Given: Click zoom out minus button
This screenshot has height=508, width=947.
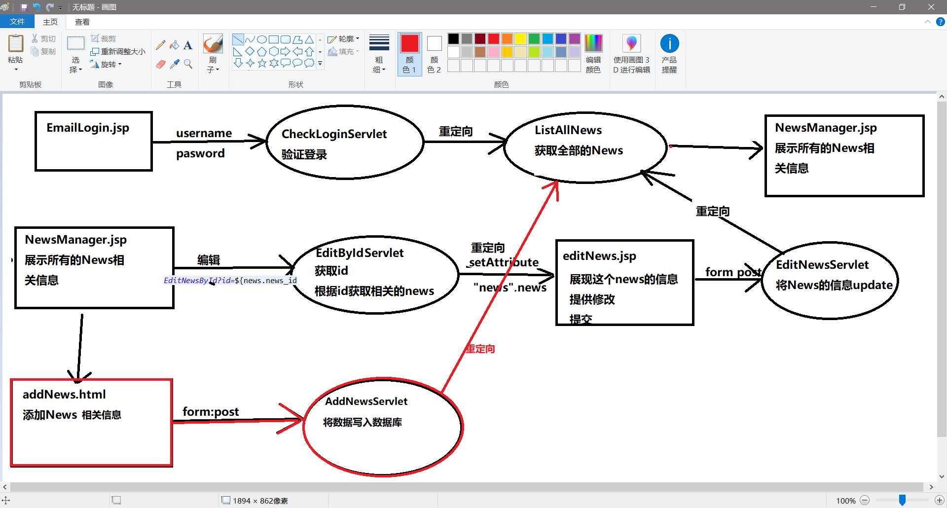Looking at the screenshot, I should (865, 500).
